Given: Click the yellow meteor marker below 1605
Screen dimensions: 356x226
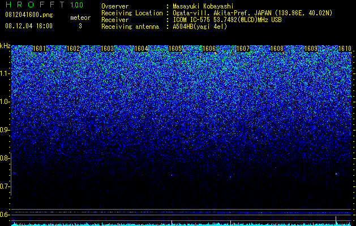Looking at the screenshot, I should click(171, 223).
